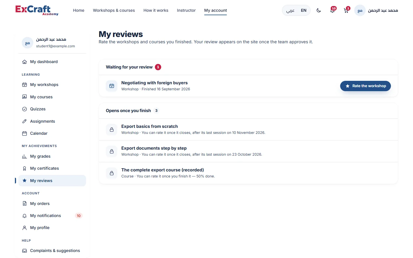This screenshot has height=258, width=413.
Task: Select Export documents step by step title
Action: (154, 148)
